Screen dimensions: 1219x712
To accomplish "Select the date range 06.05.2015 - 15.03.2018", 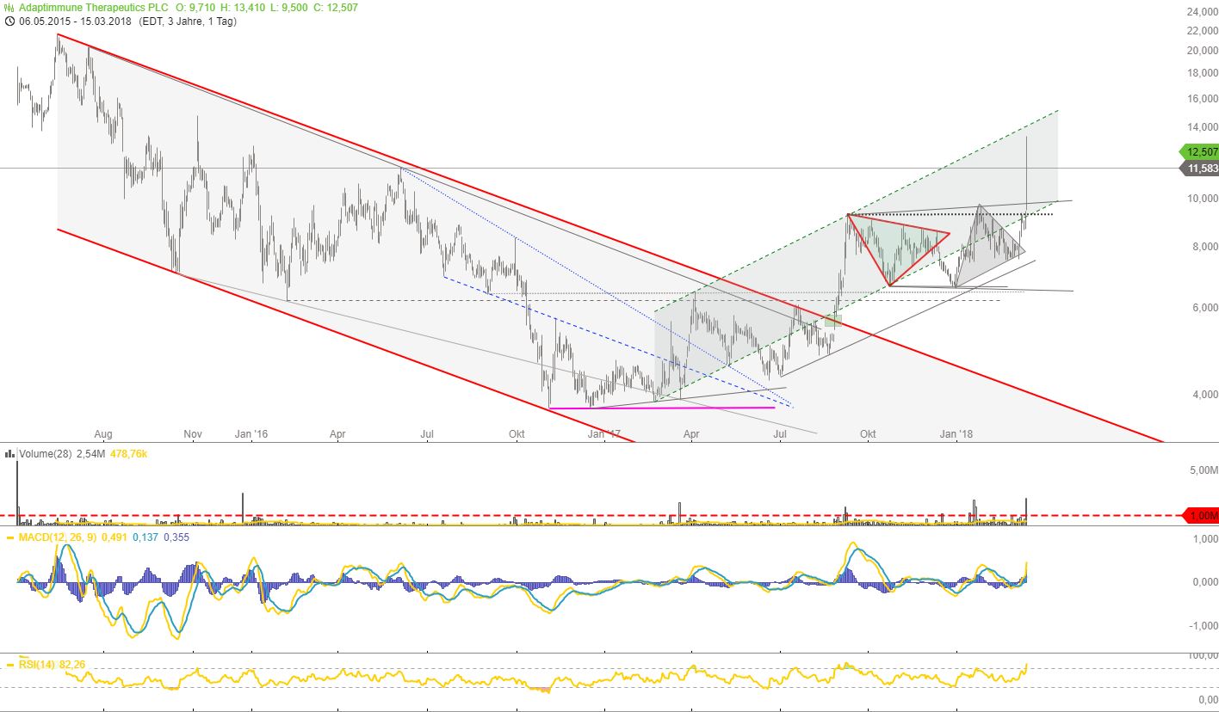I will tap(74, 21).
